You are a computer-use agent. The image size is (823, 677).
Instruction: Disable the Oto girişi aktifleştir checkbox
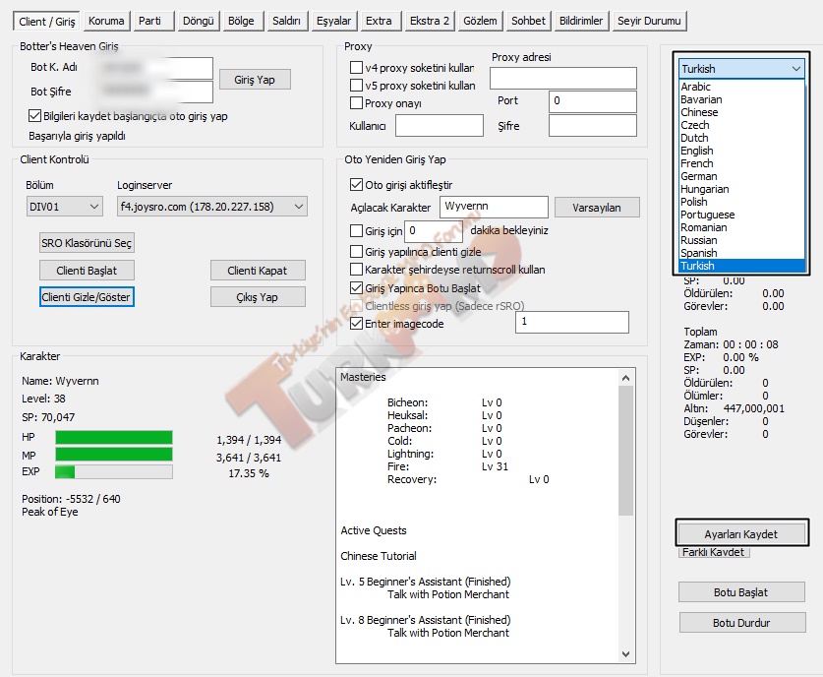pyautogui.click(x=357, y=184)
